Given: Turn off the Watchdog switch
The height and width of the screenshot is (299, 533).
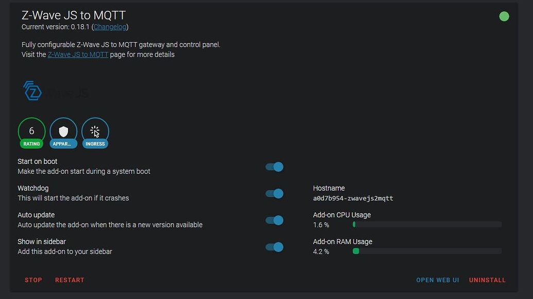Looking at the screenshot, I should 274,194.
